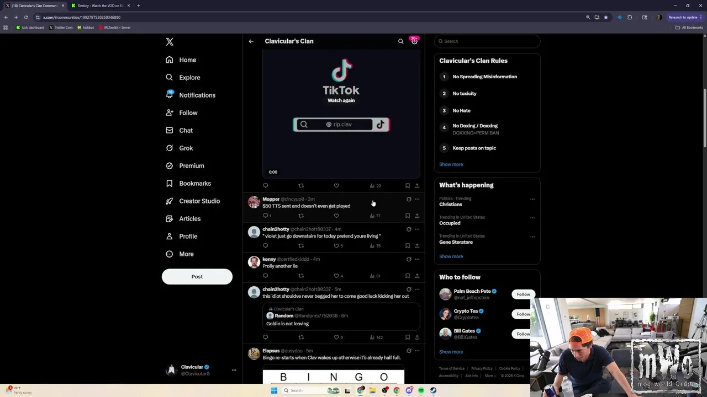The height and width of the screenshot is (397, 707).
Task: Click the bookmark star in address bar
Action: point(606,17)
